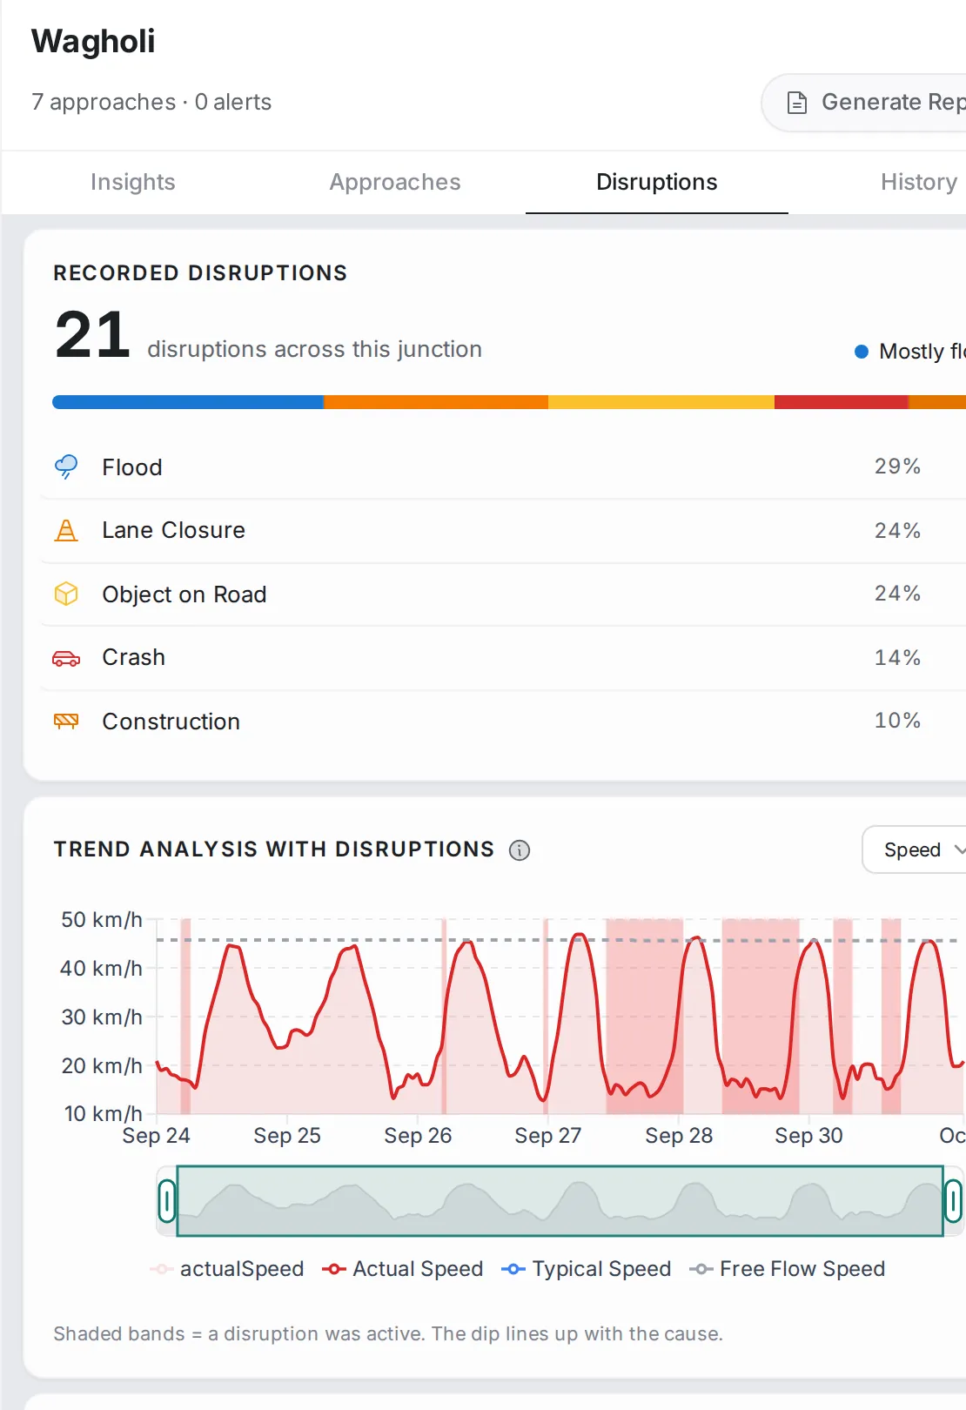Toggle the Free Flow Speed legend series
This screenshot has height=1410, width=966.
pos(788,1269)
